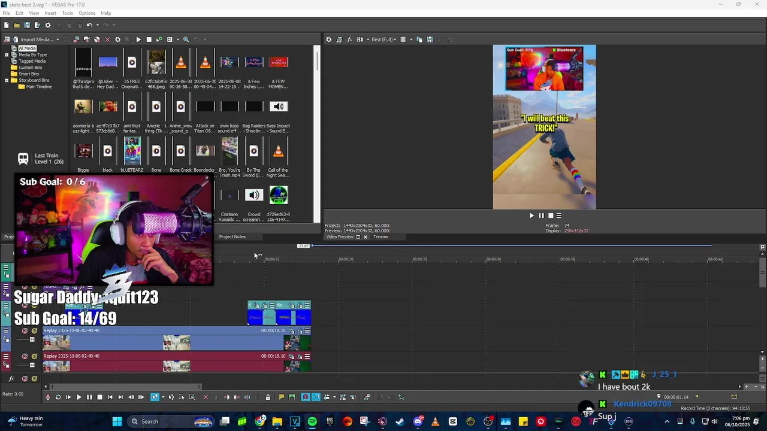Select All Media in the bin tree

click(x=27, y=48)
